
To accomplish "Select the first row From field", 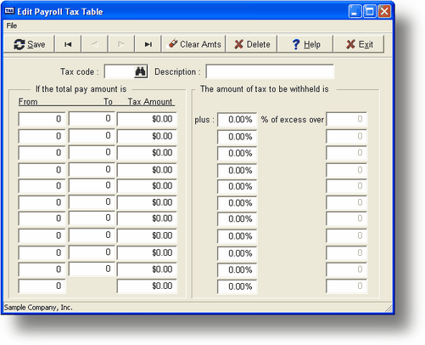I will [42, 119].
